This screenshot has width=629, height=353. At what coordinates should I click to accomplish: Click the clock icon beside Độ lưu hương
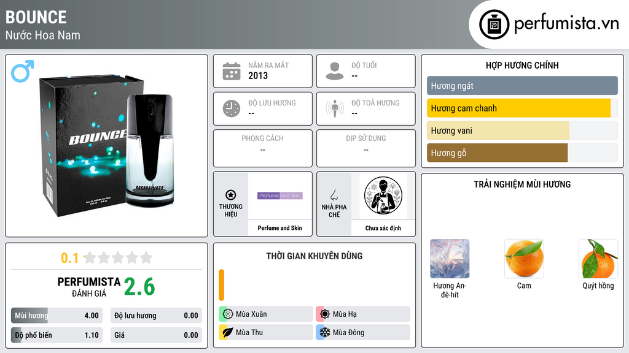coord(232,108)
